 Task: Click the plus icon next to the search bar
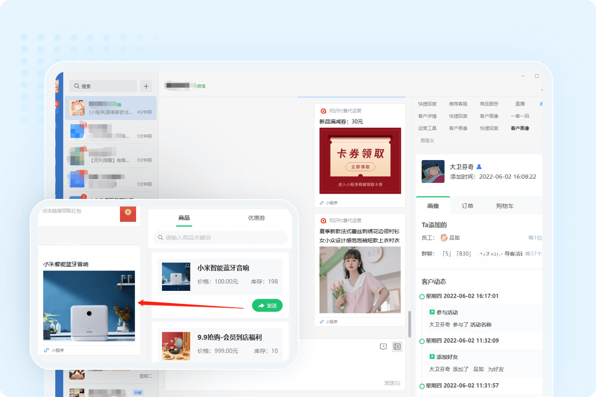click(x=146, y=86)
